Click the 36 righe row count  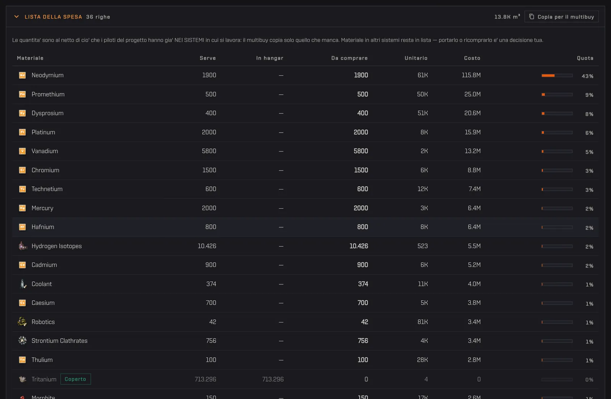98,17
